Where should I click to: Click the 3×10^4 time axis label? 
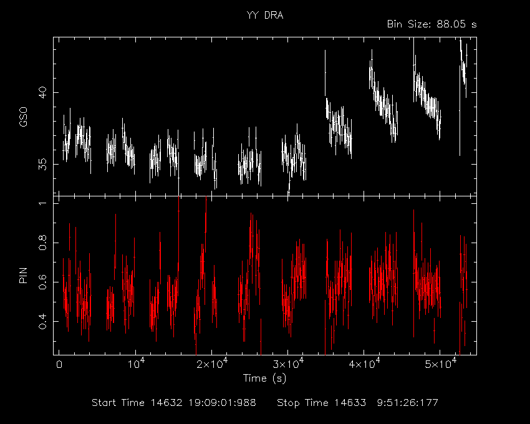(x=288, y=364)
